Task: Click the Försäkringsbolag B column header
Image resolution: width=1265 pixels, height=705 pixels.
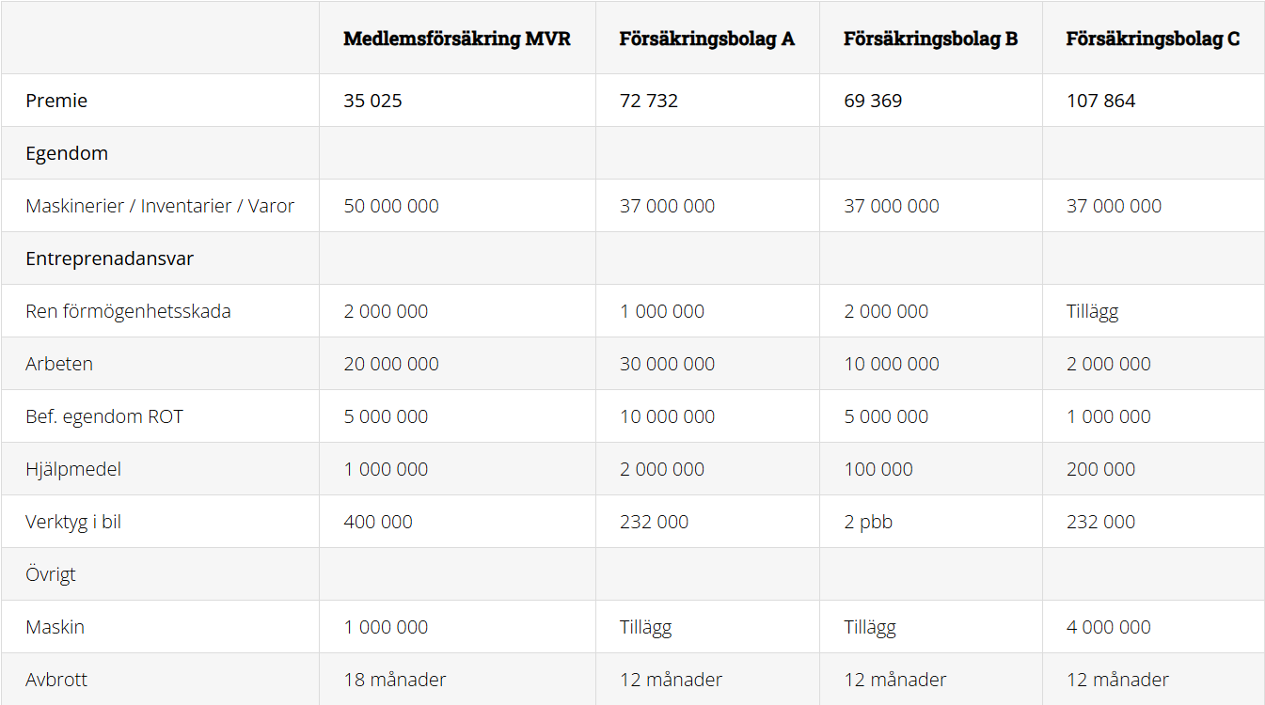Action: tap(931, 39)
